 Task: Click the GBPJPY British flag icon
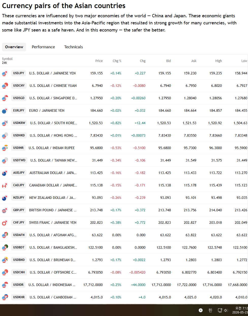[5, 210]
